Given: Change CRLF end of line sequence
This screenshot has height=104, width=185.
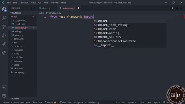Looking at the screenshot, I should (149, 102).
